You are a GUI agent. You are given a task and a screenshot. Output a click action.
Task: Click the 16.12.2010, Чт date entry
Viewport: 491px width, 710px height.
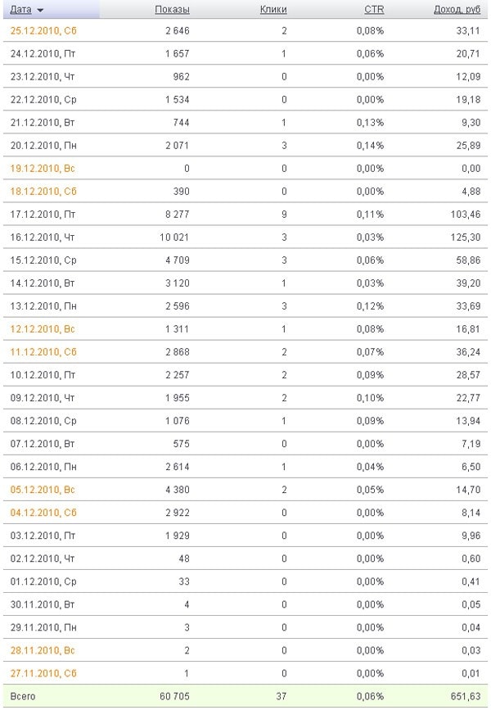coord(43,237)
